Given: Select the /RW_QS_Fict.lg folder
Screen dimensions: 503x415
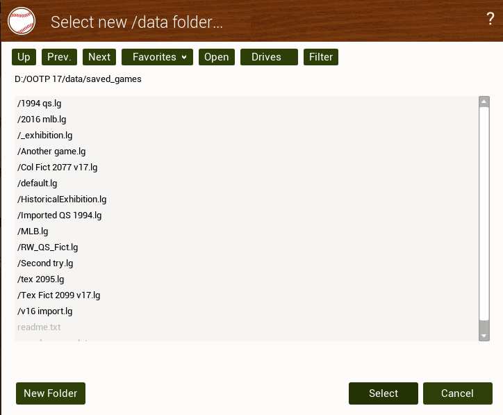Looking at the screenshot, I should 247,247.
